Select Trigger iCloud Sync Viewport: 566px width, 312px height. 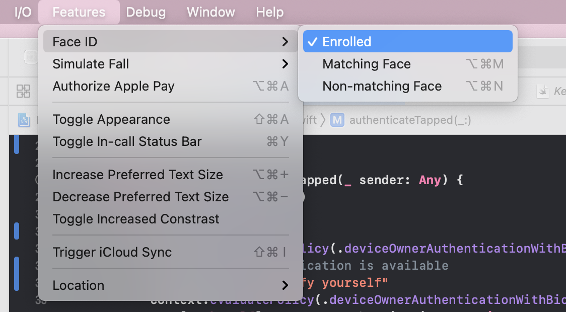tap(171, 252)
